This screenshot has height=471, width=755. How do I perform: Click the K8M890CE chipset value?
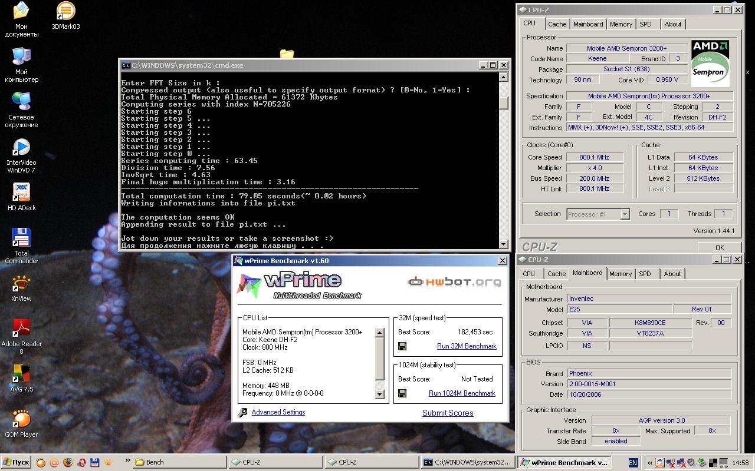coord(650,323)
